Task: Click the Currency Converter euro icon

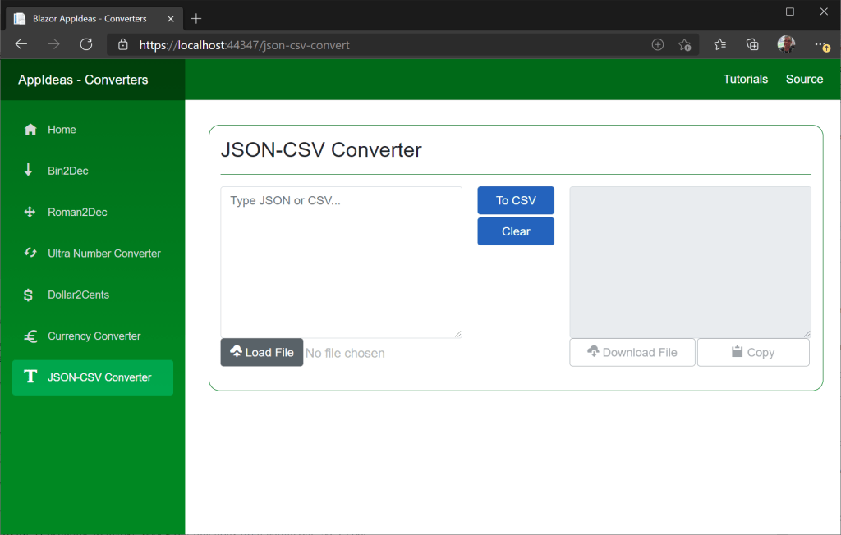Action: pyautogui.click(x=30, y=336)
